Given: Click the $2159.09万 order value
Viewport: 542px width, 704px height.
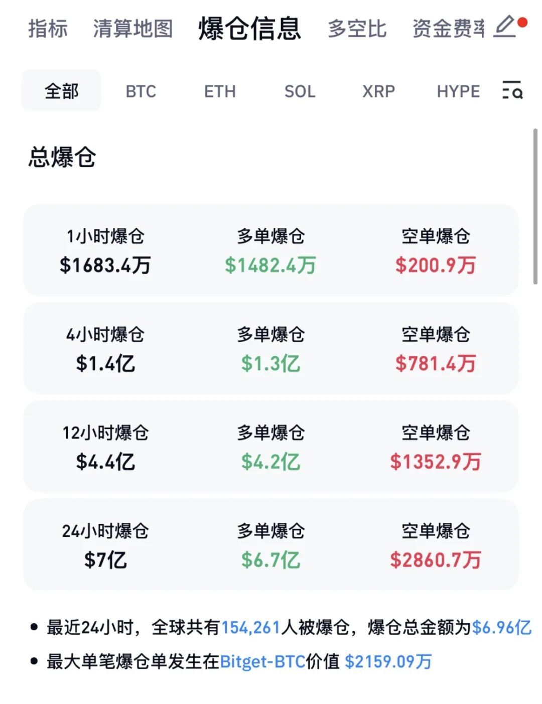Looking at the screenshot, I should pyautogui.click(x=388, y=662).
